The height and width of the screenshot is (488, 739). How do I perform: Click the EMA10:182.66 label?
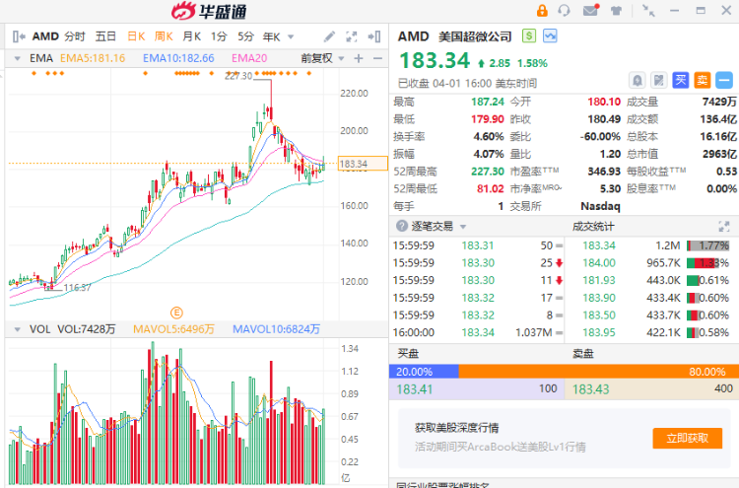pyautogui.click(x=178, y=58)
